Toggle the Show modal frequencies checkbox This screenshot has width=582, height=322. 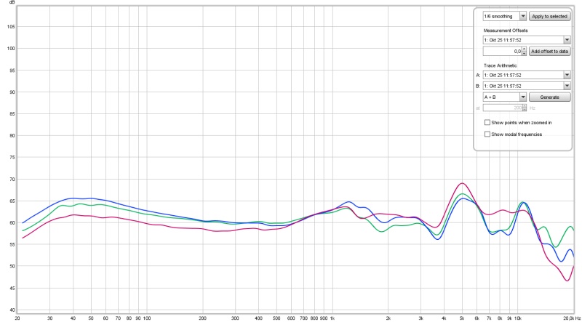[x=487, y=134]
